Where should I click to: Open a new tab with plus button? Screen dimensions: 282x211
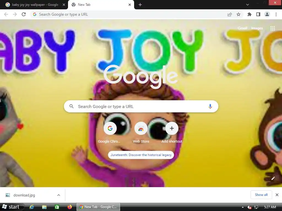point(140,5)
